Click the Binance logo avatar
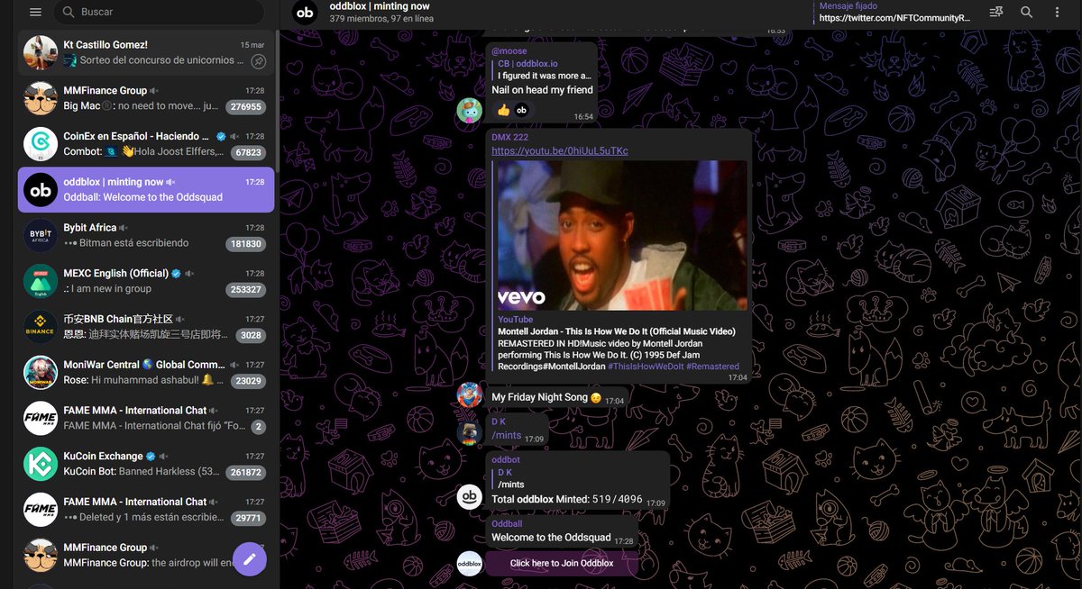 click(x=41, y=327)
